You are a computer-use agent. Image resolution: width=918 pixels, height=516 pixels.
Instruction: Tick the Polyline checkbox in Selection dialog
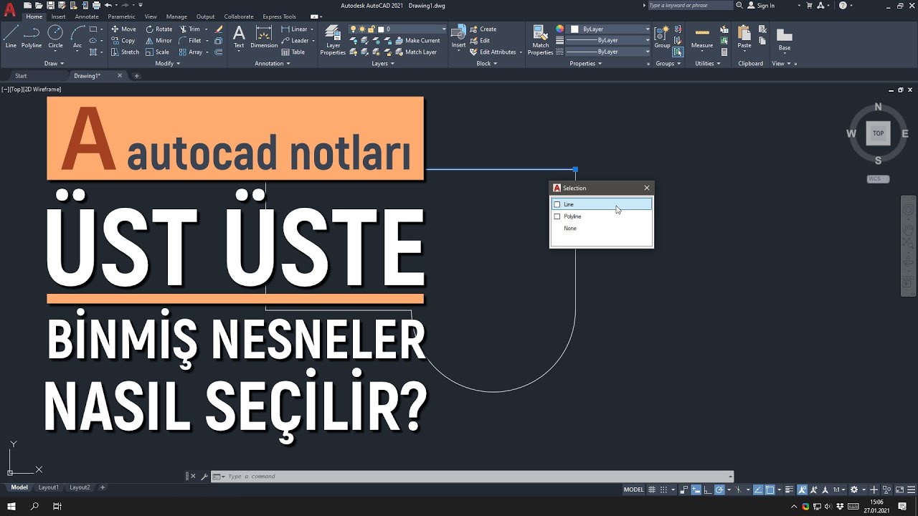click(x=557, y=216)
